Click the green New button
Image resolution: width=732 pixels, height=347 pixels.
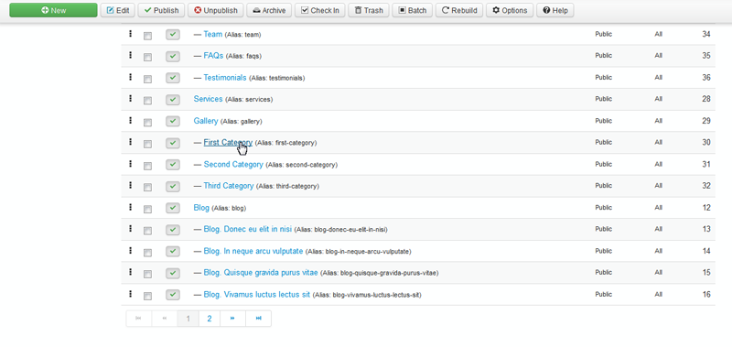(53, 10)
